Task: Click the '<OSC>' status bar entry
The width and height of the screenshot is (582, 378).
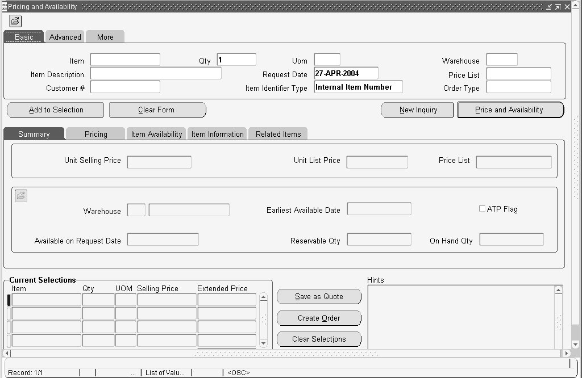Action: point(238,373)
